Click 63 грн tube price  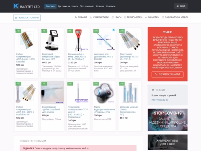(x=45, y=115)
